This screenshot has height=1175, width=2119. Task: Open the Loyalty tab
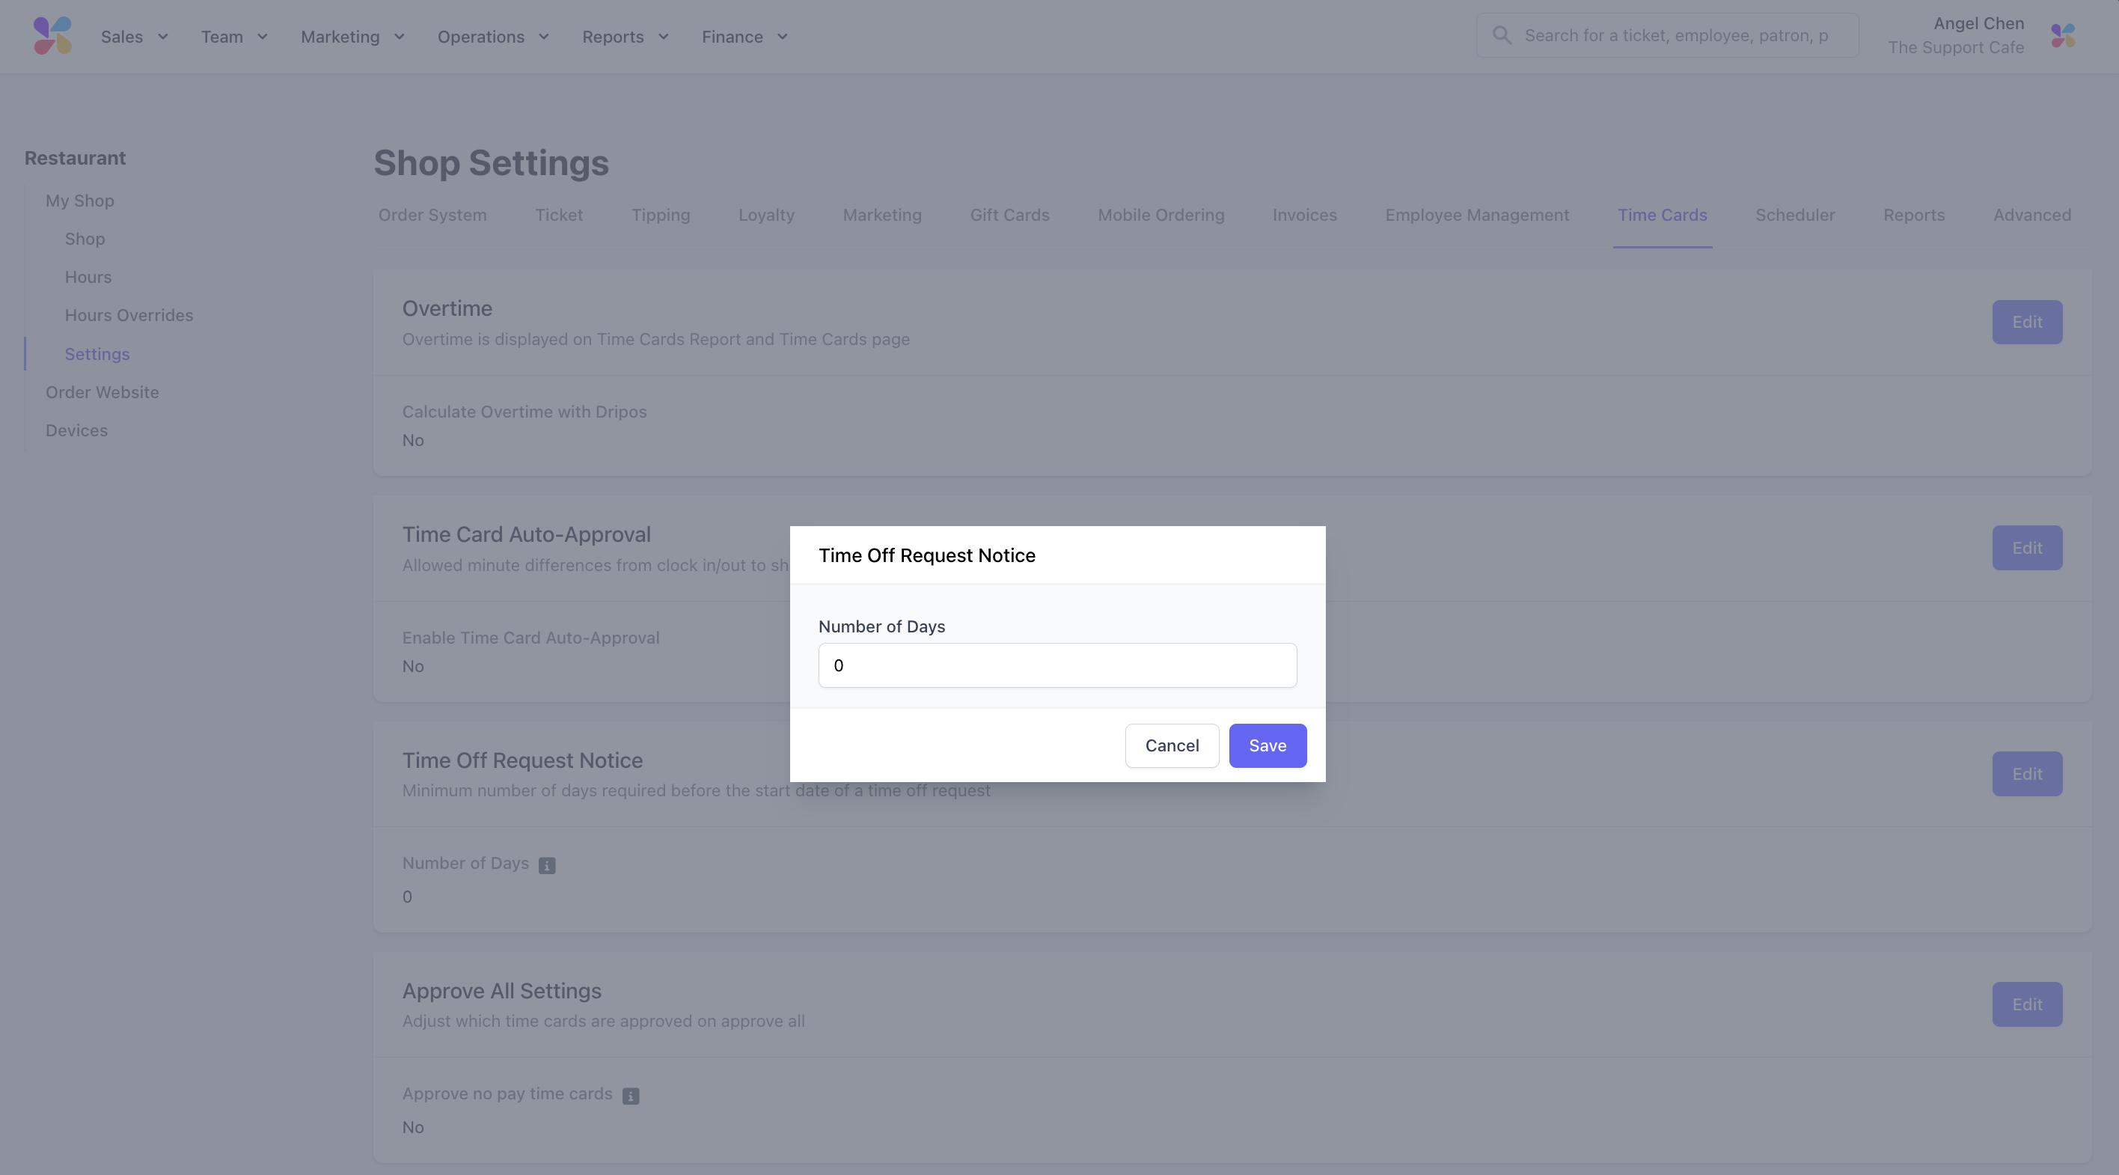(766, 215)
